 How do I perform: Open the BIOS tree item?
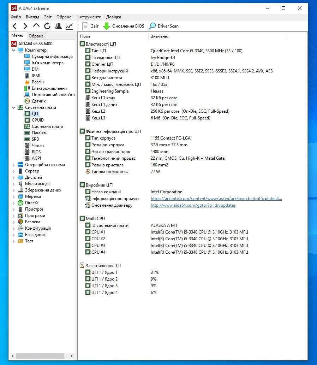[32, 152]
